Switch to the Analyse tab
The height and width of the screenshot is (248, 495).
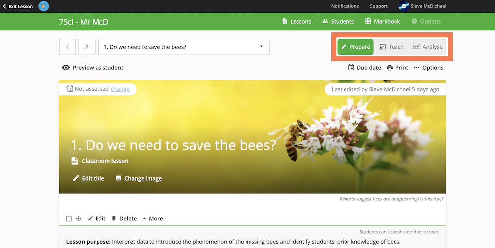[428, 47]
